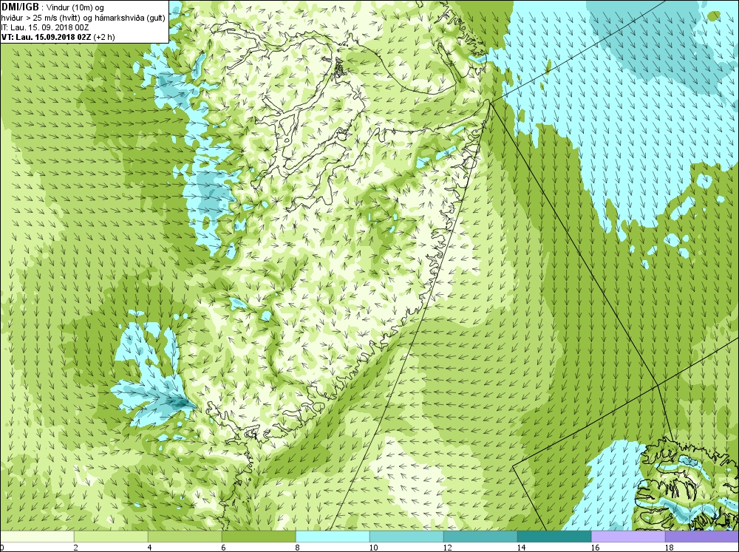Click the 10–12 m/s cyan legend swatch
The height and width of the screenshot is (552, 739).
point(406,536)
